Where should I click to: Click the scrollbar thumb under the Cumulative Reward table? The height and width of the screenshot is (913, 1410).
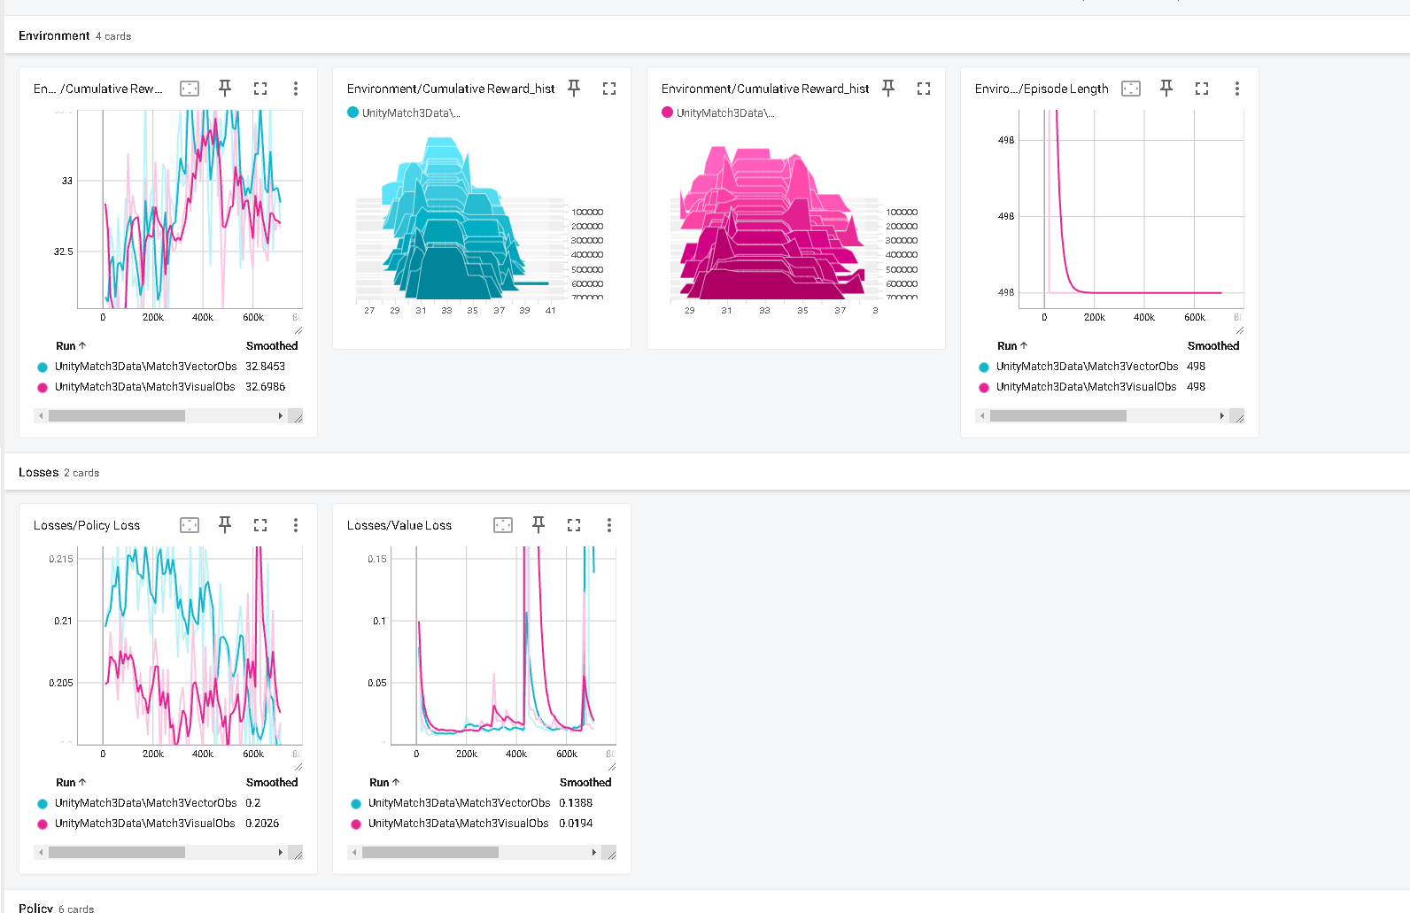[117, 416]
